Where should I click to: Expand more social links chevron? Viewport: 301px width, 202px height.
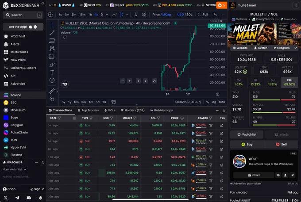(296, 48)
